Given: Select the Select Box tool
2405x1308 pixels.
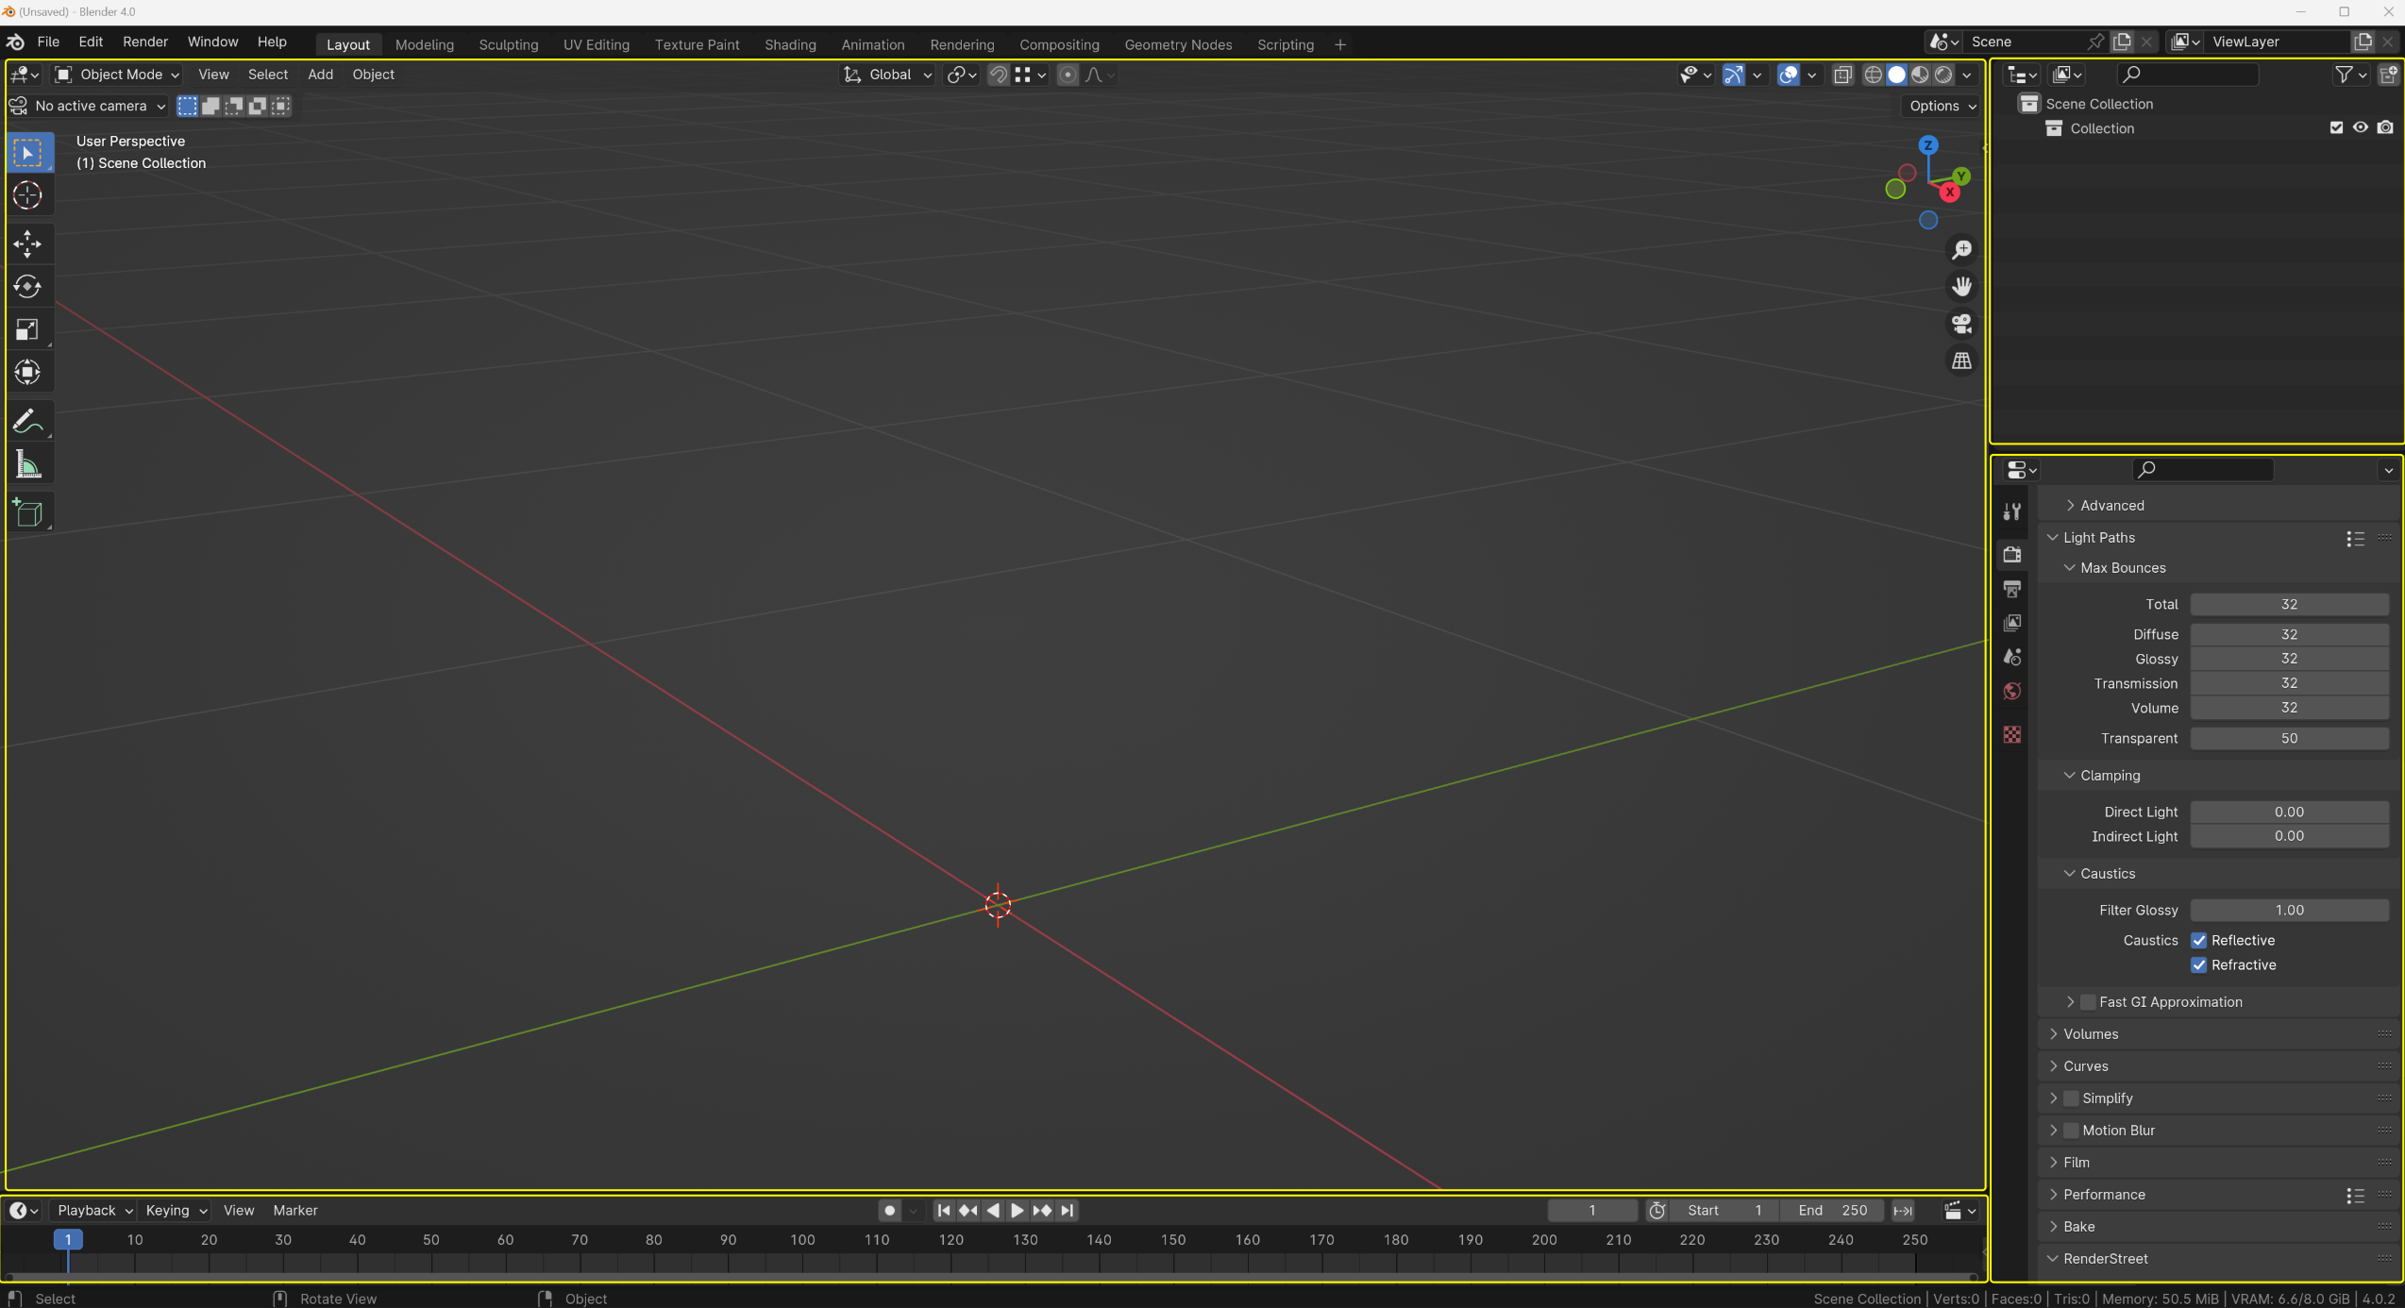Looking at the screenshot, I should pyautogui.click(x=28, y=154).
